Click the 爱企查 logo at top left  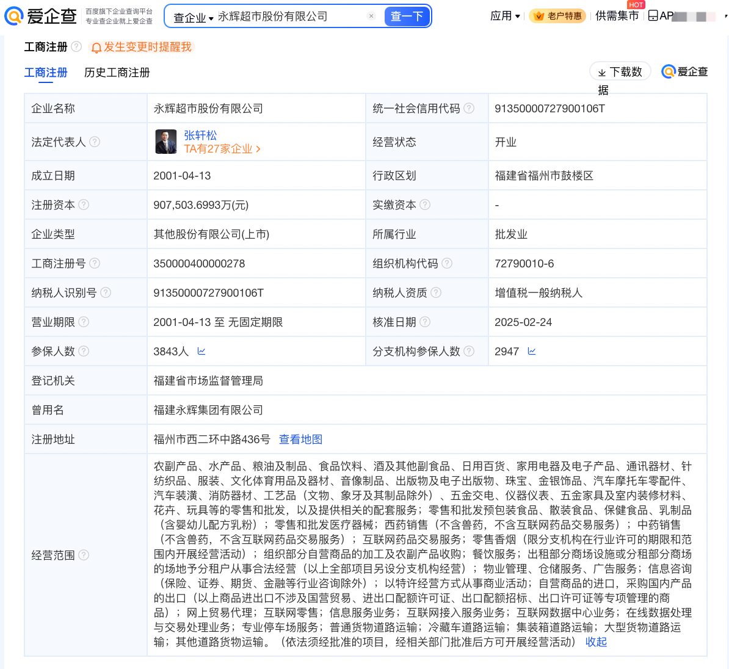(x=40, y=16)
